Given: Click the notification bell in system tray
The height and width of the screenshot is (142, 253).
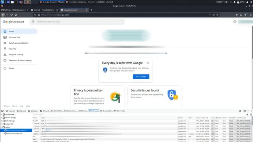Looking at the screenshot, I should tap(234, 2).
